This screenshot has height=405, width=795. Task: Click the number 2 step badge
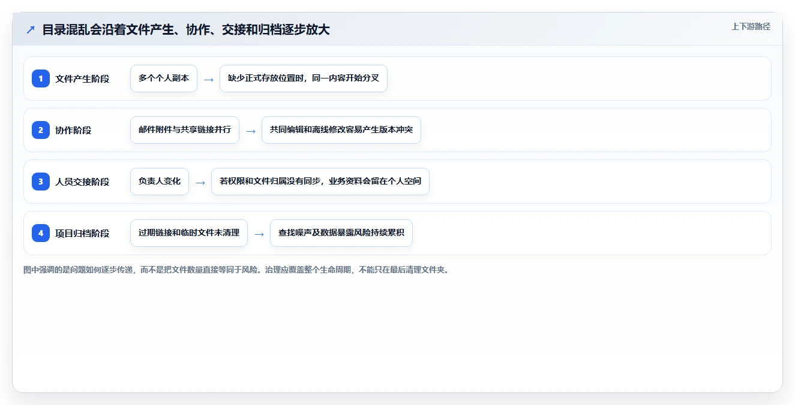click(x=41, y=130)
